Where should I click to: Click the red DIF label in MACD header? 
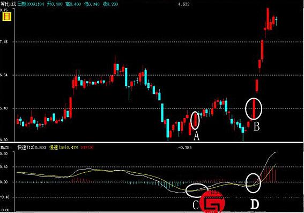tap(87, 148)
